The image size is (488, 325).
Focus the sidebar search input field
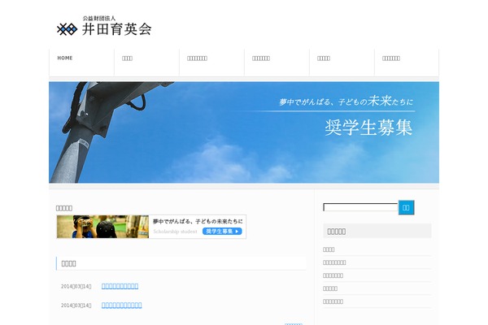pos(360,207)
